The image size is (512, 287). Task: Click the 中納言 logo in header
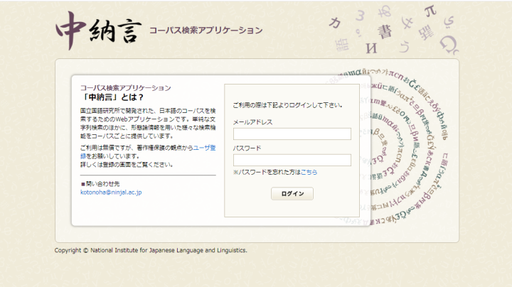click(x=99, y=31)
